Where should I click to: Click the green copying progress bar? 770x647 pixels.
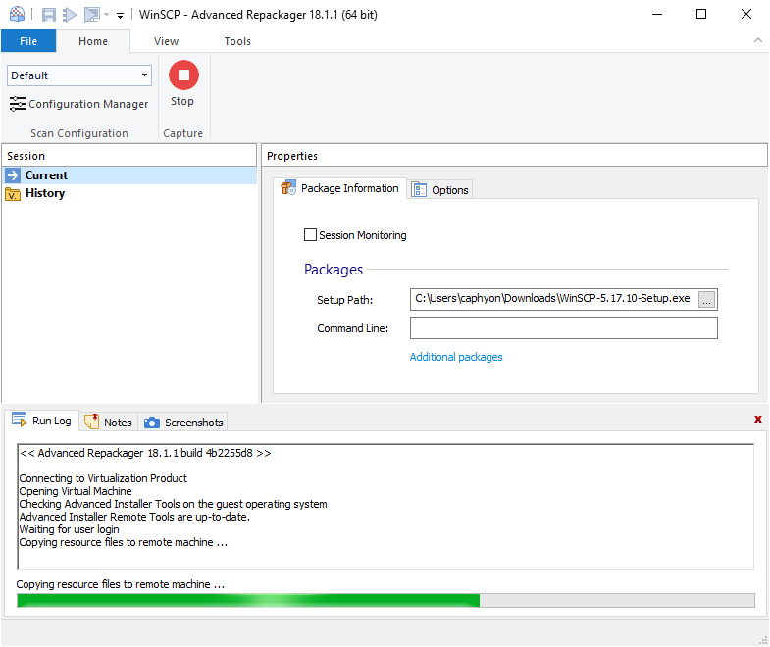pos(385,600)
